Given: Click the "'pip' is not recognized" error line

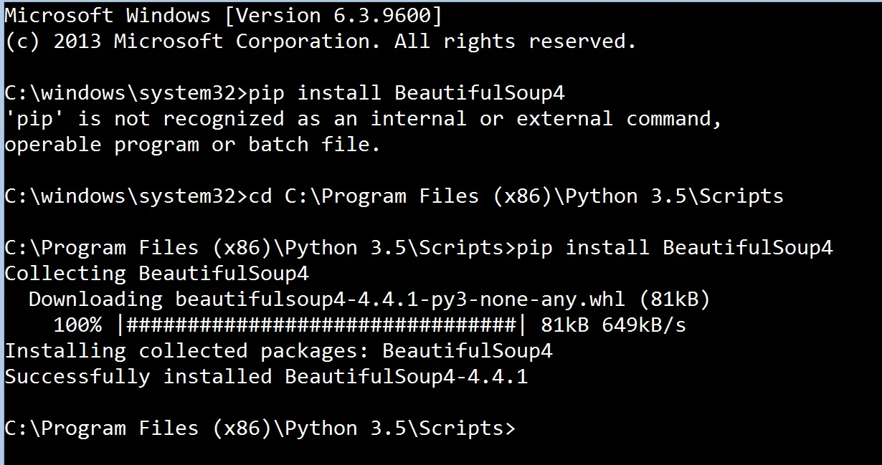Looking at the screenshot, I should tap(362, 119).
